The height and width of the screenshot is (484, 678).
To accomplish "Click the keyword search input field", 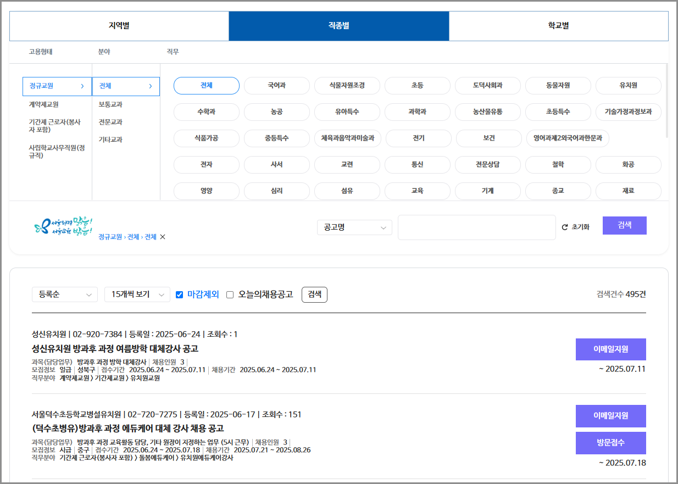I will tap(476, 227).
